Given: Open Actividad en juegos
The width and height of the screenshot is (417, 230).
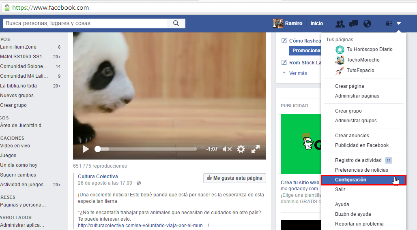Looking at the screenshot, I should [21, 185].
